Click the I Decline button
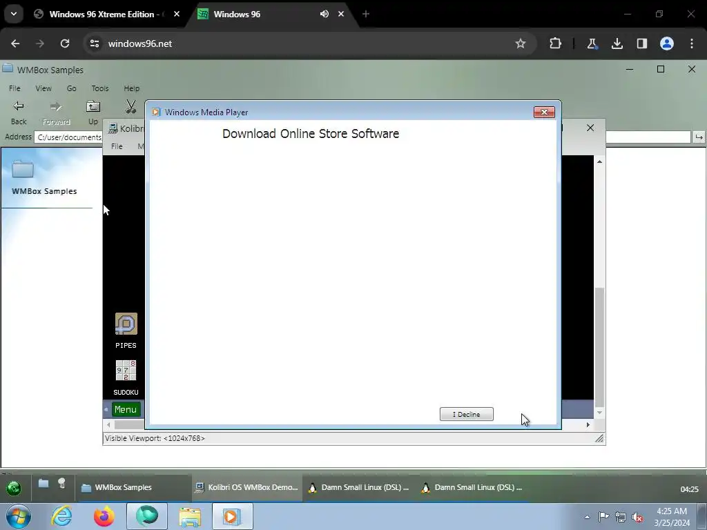Screen dimensions: 707x530 tap(466, 414)
